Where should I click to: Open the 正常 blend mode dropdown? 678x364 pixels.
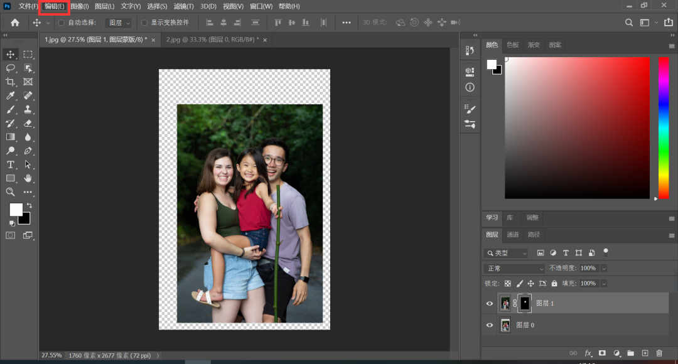(x=514, y=269)
